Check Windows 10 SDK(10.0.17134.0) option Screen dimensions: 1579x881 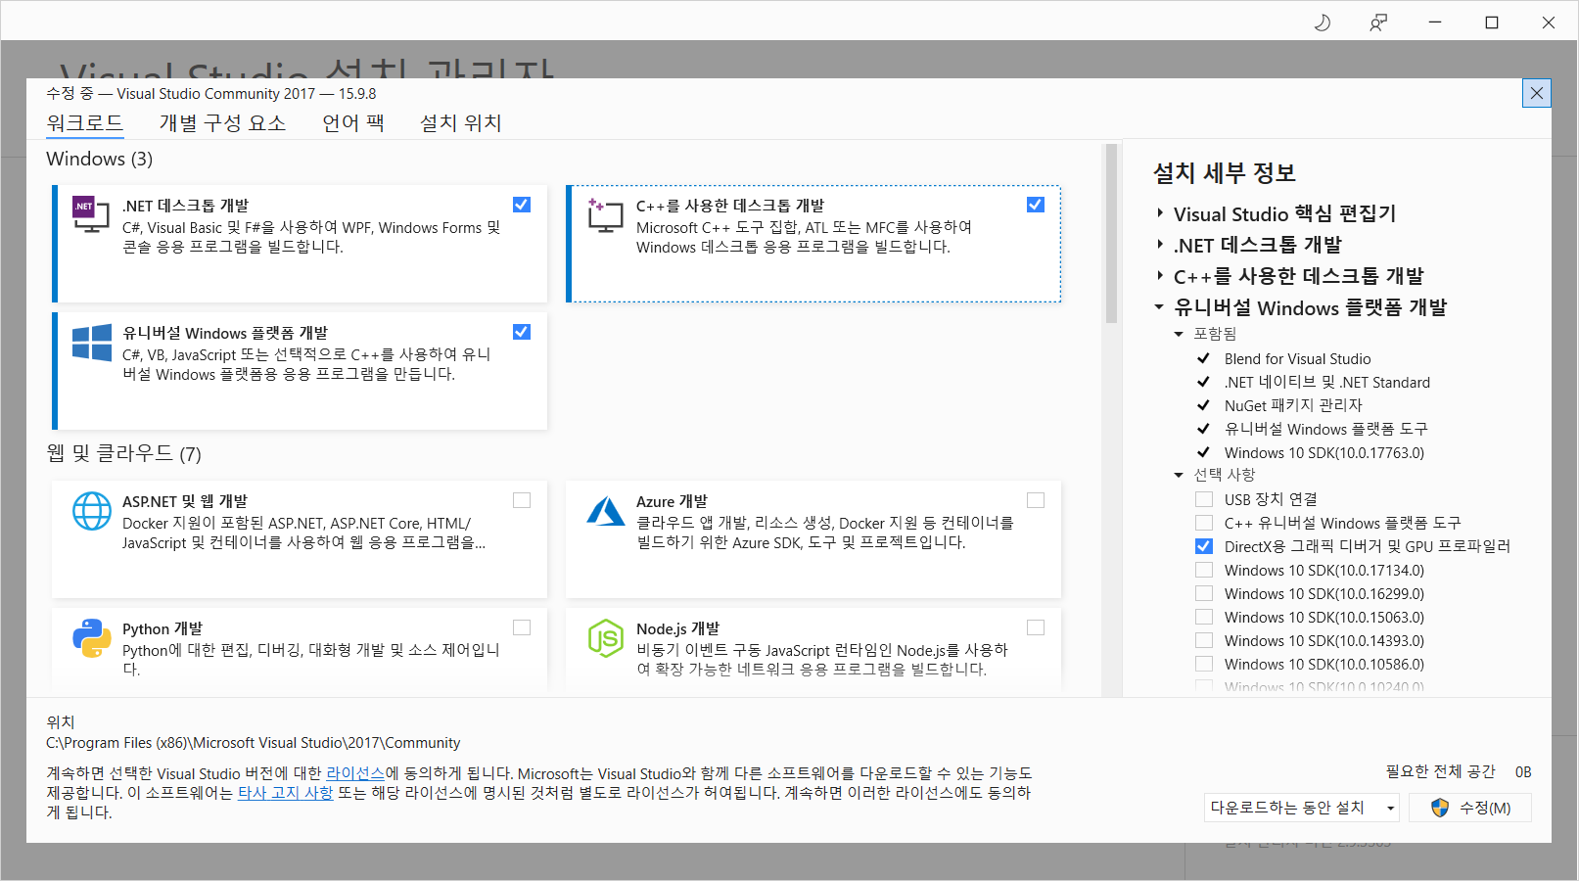pos(1204,570)
